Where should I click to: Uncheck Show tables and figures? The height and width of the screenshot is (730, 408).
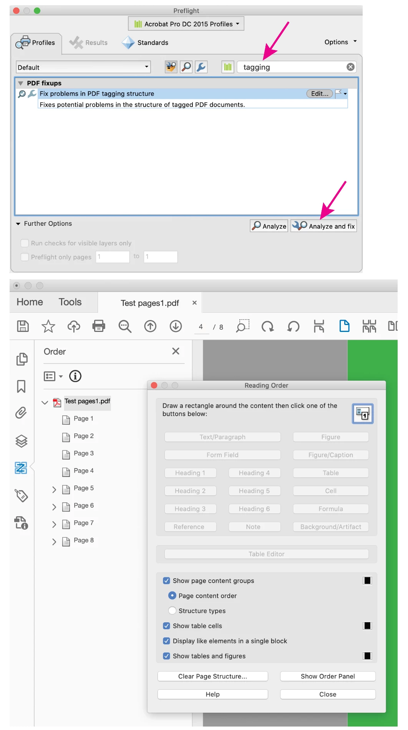(167, 655)
